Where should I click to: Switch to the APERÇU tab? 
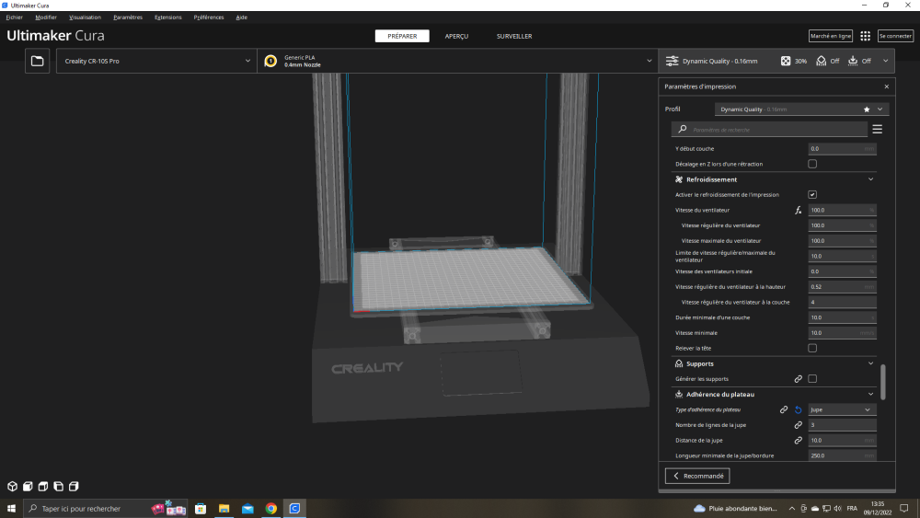[456, 37]
